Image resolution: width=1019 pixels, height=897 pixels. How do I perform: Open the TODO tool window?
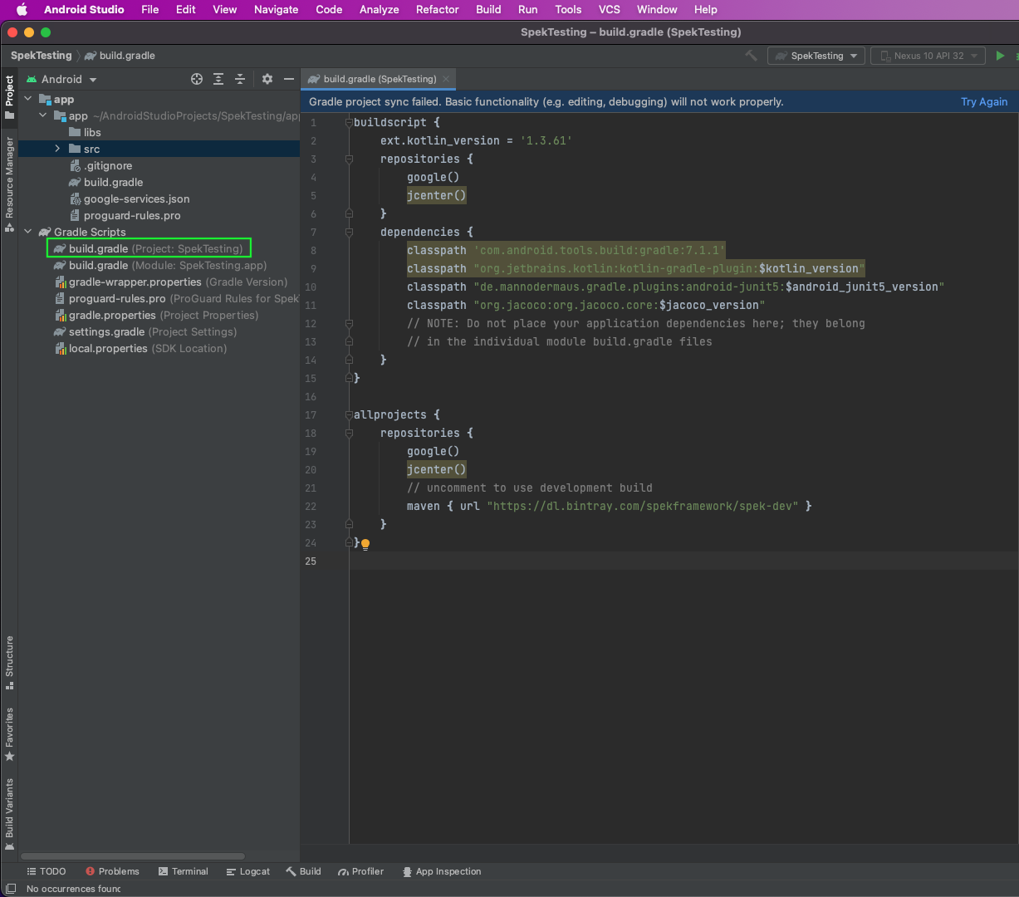(x=47, y=871)
